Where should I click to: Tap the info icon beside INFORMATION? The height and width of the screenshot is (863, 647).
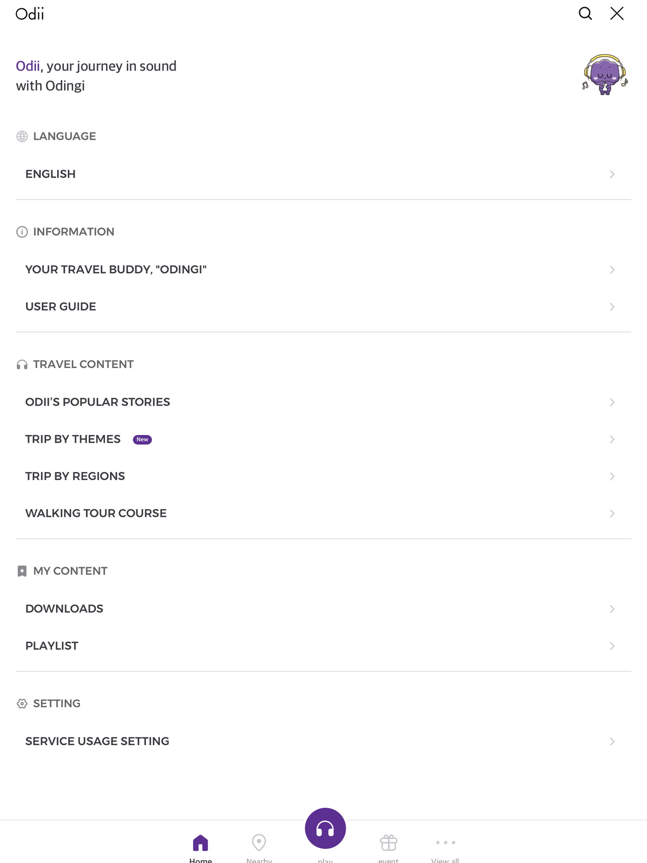22,232
